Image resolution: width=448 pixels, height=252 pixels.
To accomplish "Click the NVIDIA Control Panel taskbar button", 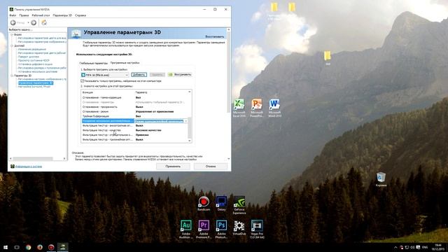I will 63,247.
